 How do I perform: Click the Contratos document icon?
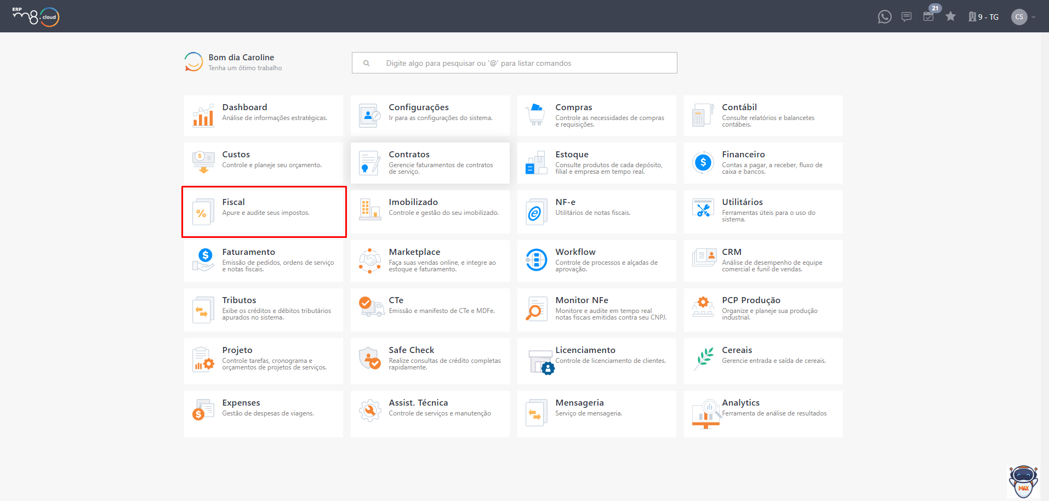tap(370, 163)
